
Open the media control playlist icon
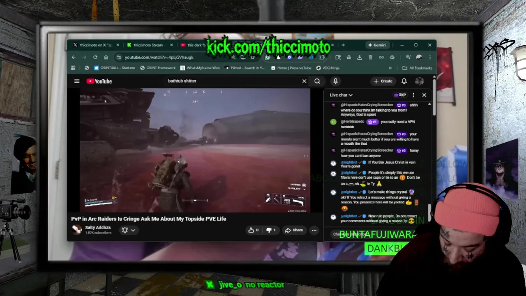pyautogui.click(x=408, y=58)
